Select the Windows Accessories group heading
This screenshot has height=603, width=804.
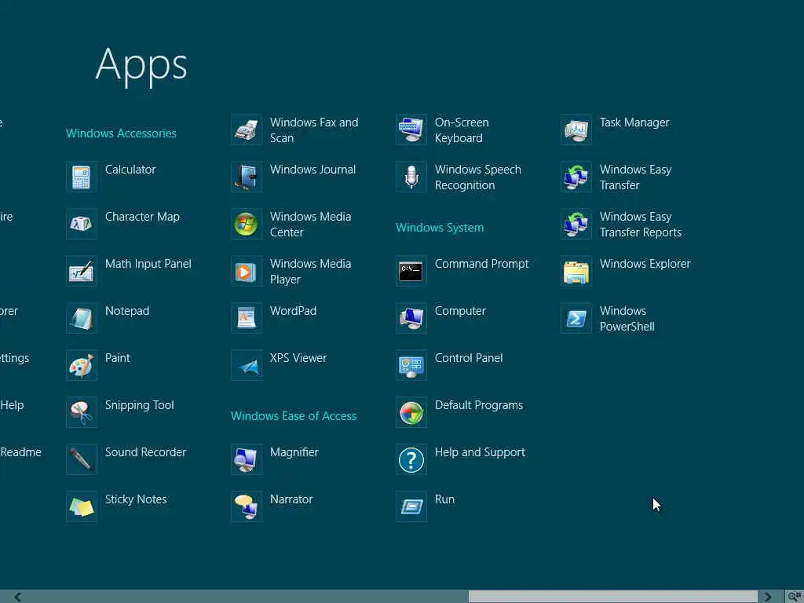coord(121,133)
